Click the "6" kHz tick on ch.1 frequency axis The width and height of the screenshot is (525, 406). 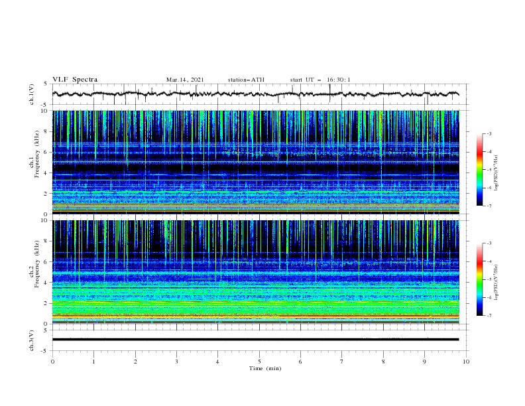[46, 152]
